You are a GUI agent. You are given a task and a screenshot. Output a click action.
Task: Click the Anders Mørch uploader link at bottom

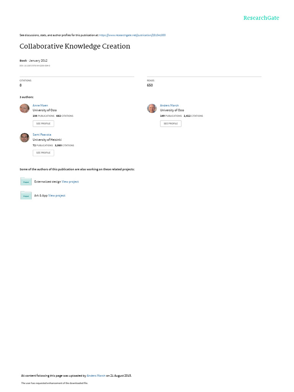[x=96, y=376]
